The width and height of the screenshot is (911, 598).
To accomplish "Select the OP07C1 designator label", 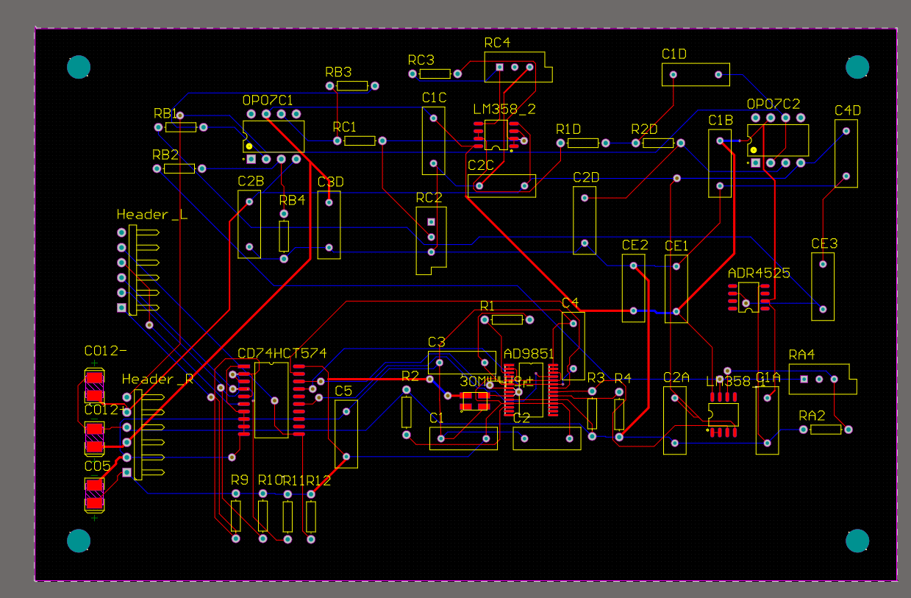I will 268,100.
